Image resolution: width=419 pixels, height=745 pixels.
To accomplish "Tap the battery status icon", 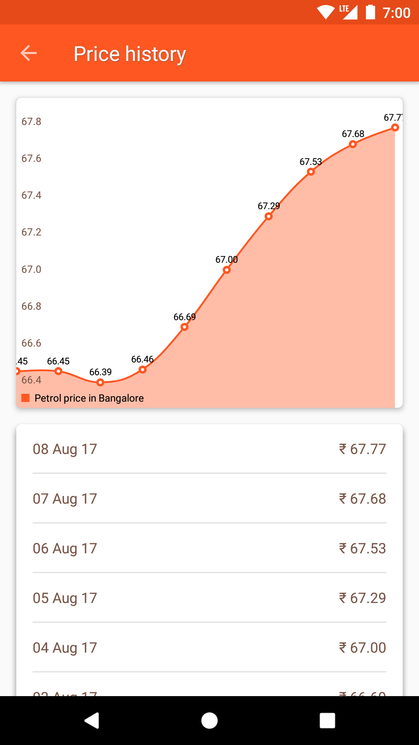I will click(x=371, y=12).
